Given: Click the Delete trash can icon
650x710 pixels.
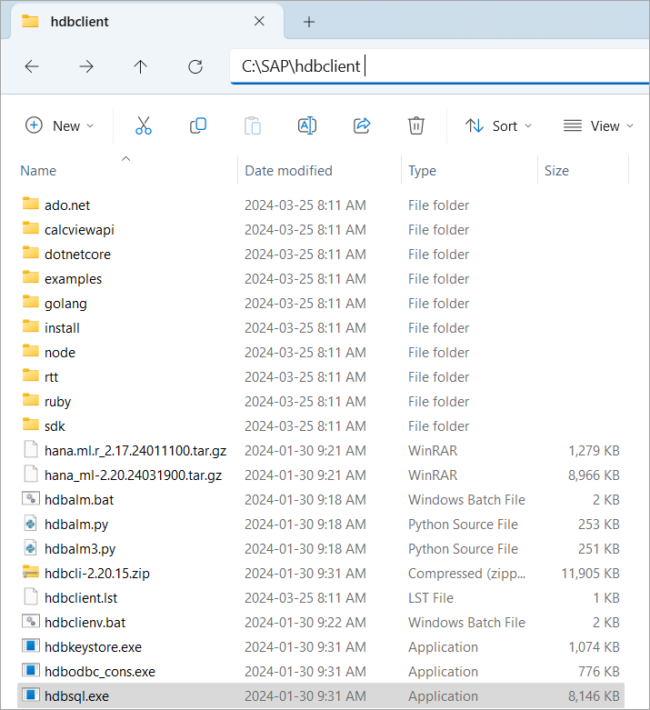Looking at the screenshot, I should pyautogui.click(x=415, y=125).
